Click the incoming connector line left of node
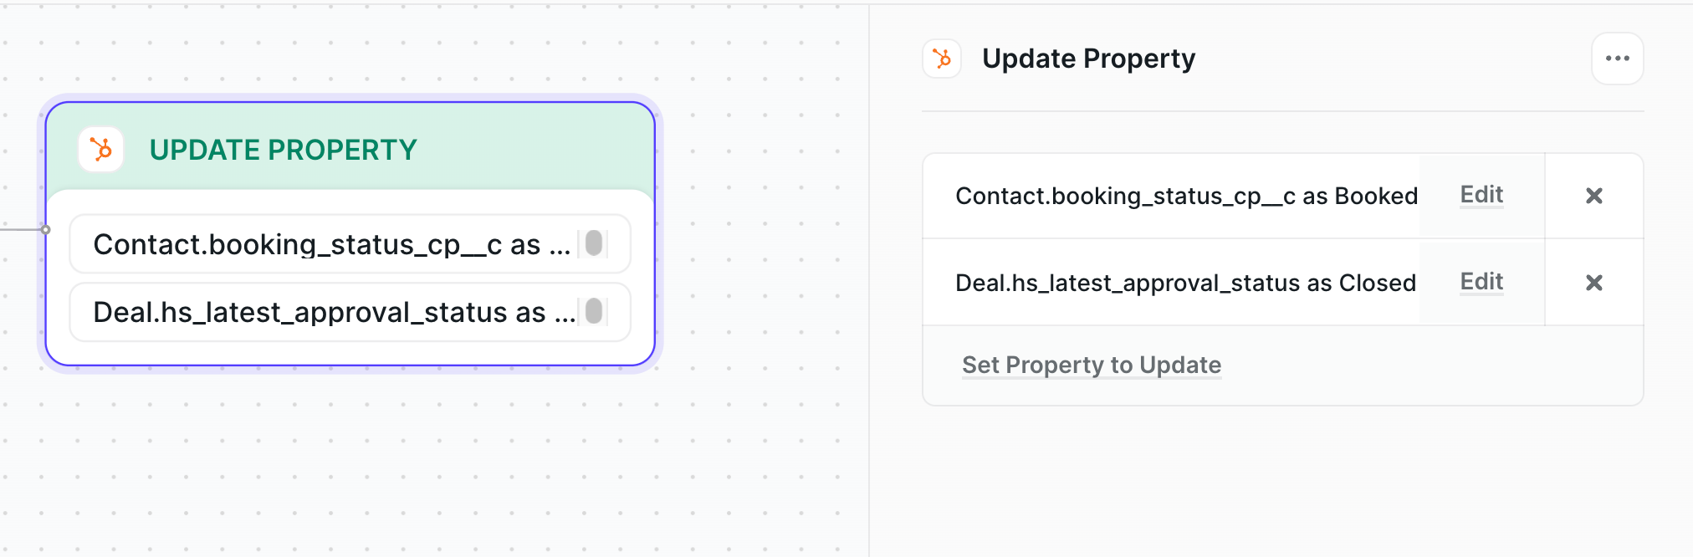The height and width of the screenshot is (557, 1693). (20, 229)
